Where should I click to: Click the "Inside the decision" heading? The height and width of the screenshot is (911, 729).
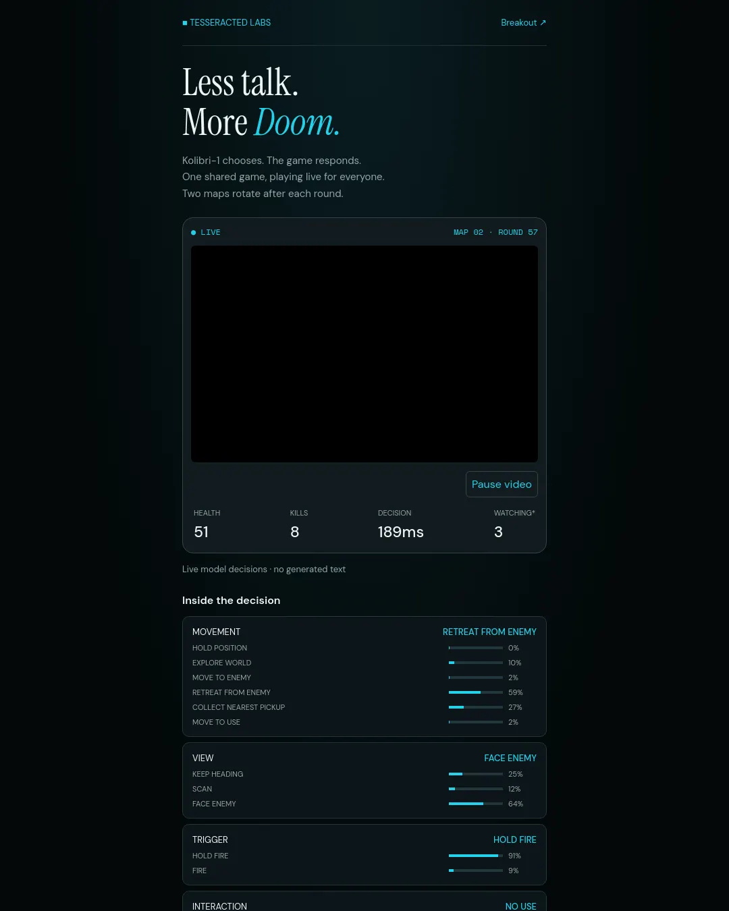point(231,601)
